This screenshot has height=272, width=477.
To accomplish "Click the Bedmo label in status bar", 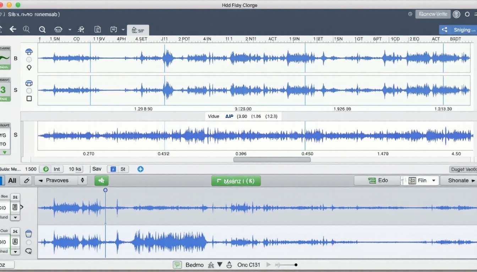I will click(x=194, y=265).
